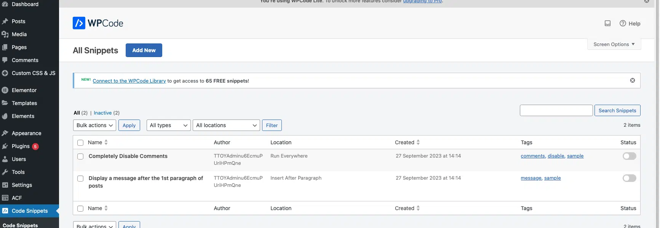Check the select-all box in table header
Viewport: 660px width, 228px height.
(x=80, y=143)
